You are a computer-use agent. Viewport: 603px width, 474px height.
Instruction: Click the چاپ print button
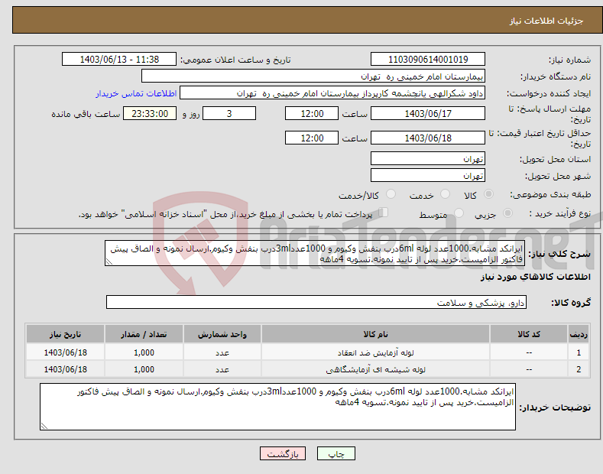336,454
